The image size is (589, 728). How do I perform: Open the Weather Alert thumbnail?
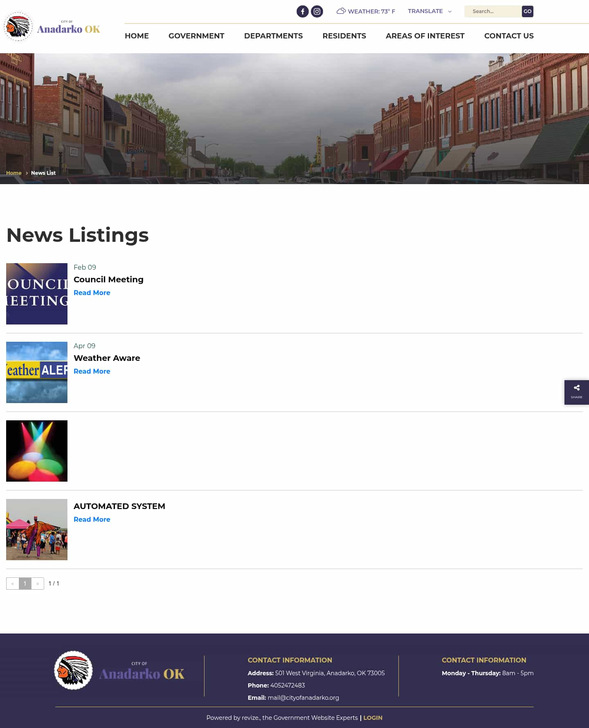[37, 372]
